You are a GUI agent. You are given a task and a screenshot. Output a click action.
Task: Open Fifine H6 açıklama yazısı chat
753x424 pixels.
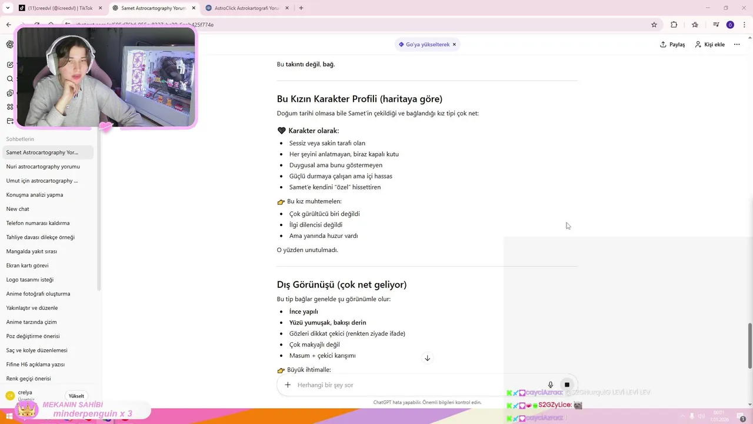point(47,365)
